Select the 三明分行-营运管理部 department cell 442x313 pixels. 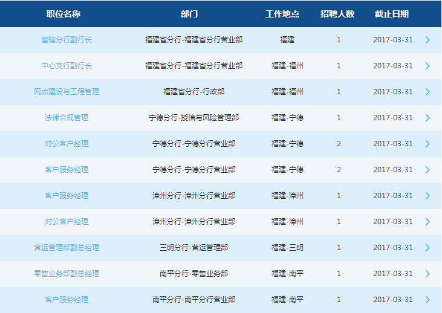(x=193, y=248)
